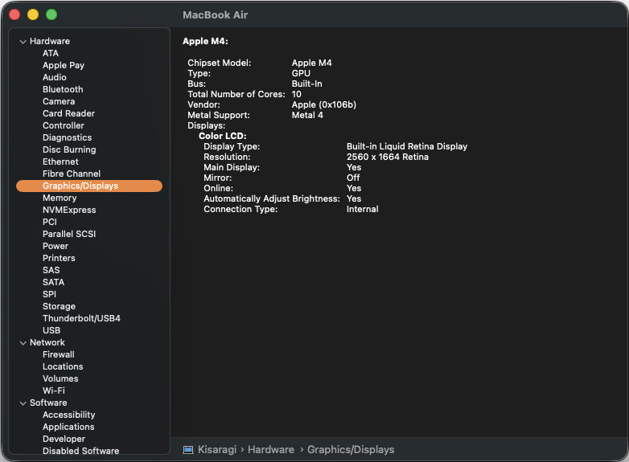Viewport: 629px width, 462px height.
Task: Open the Memory hardware entry
Action: pyautogui.click(x=60, y=198)
